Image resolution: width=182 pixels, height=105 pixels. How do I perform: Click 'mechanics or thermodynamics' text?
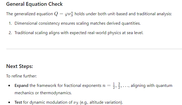[43, 93]
